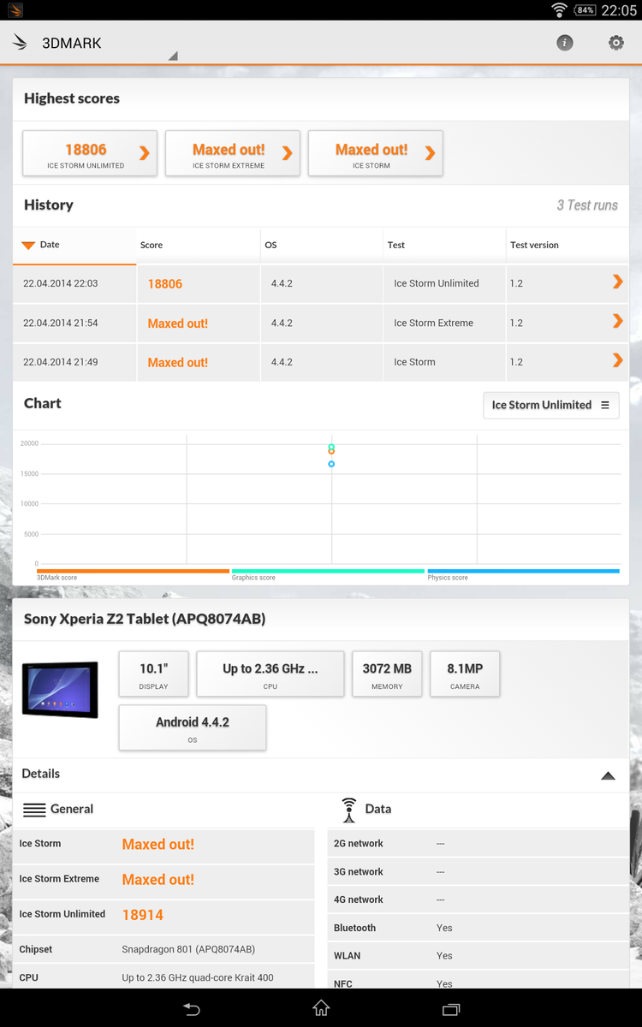This screenshot has width=642, height=1027.
Task: Tap the 8.1MP camera tile
Action: point(464,674)
